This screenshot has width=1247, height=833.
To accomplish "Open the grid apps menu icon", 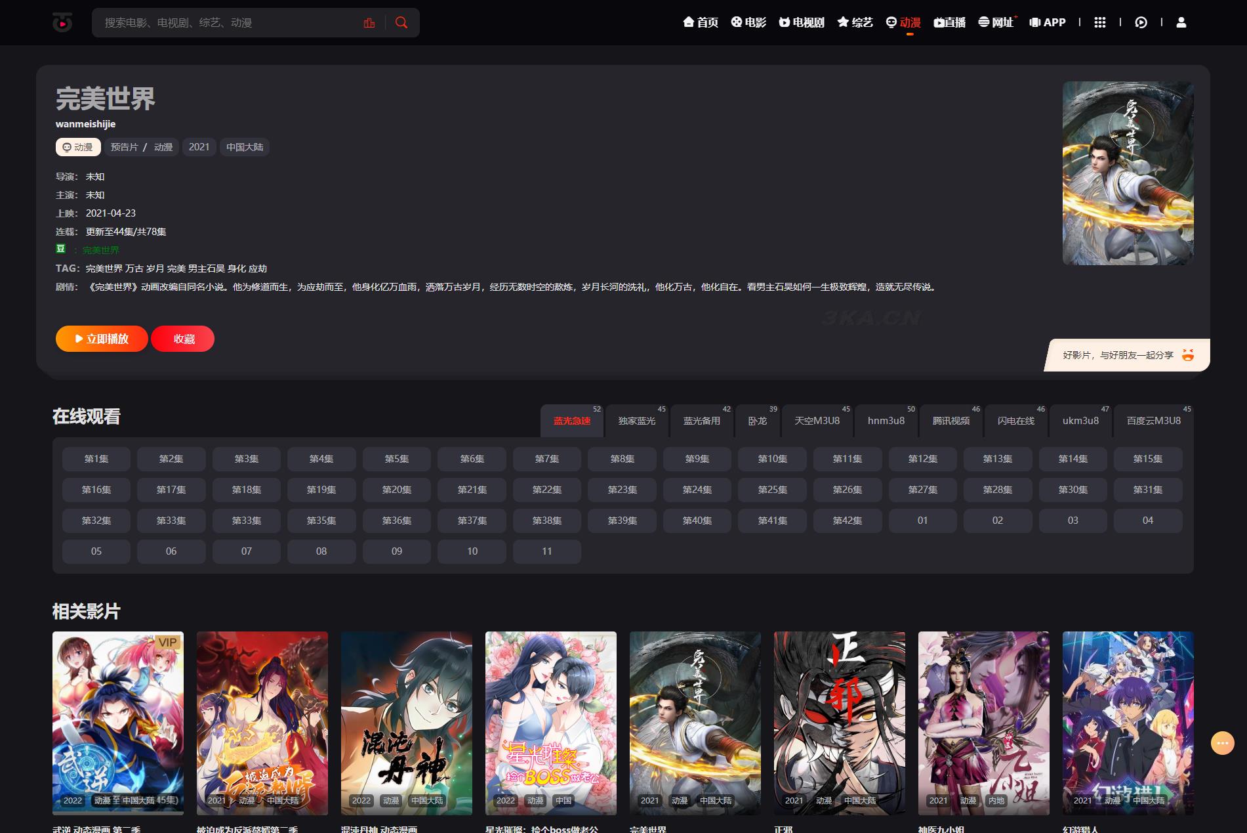I will (1100, 22).
